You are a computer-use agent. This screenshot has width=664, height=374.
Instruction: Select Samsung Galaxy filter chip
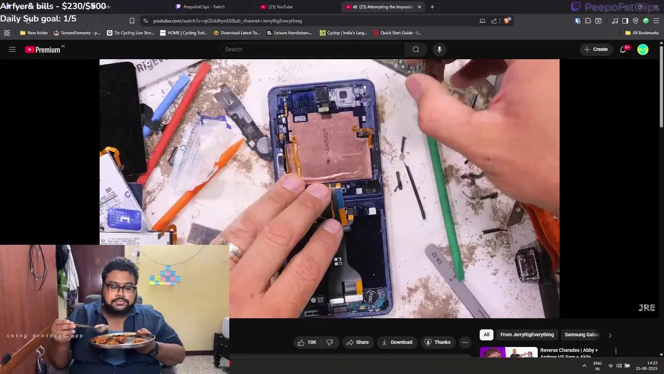pyautogui.click(x=582, y=335)
